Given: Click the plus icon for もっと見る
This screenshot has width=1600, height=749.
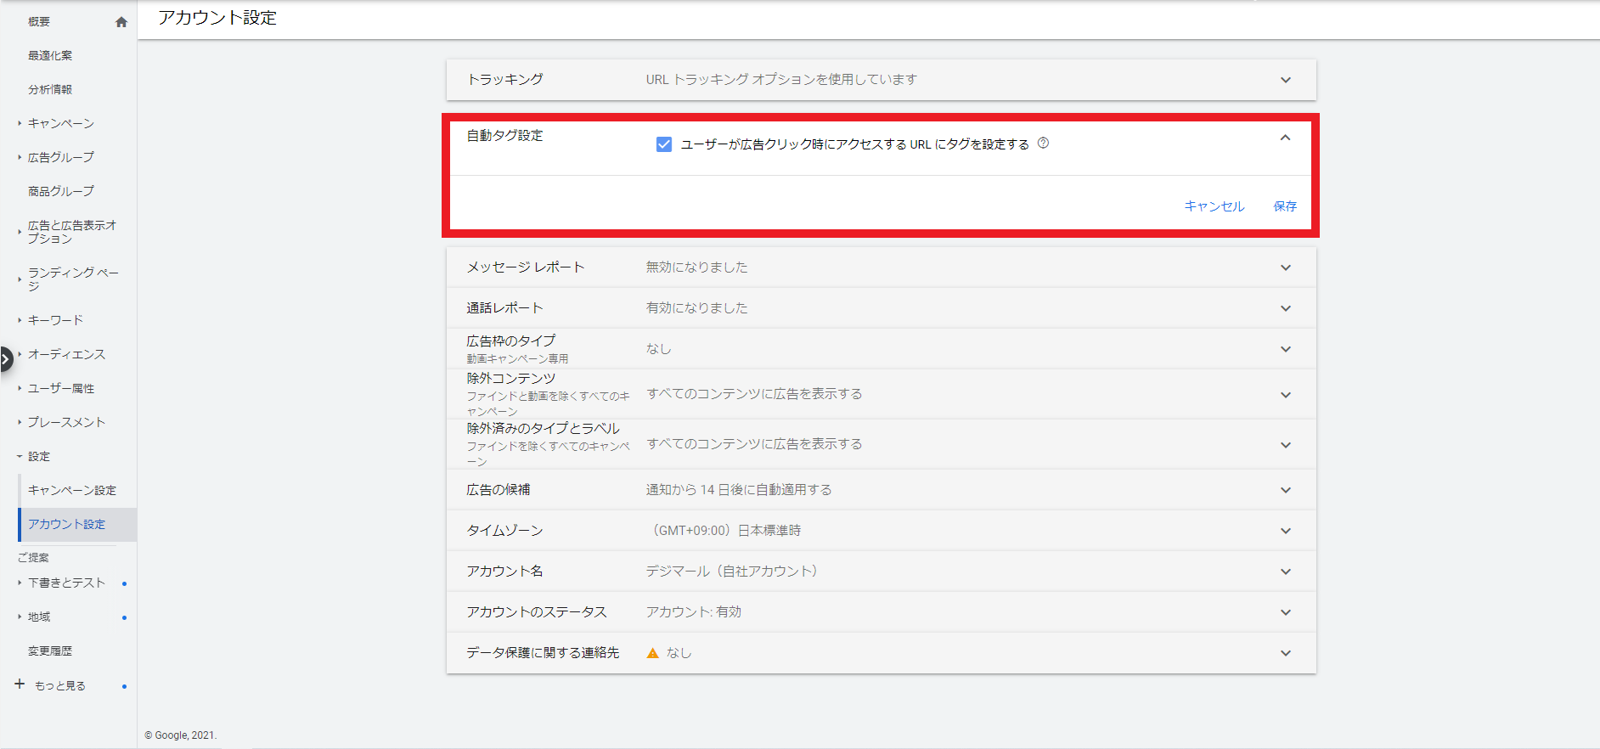Looking at the screenshot, I should tap(20, 684).
